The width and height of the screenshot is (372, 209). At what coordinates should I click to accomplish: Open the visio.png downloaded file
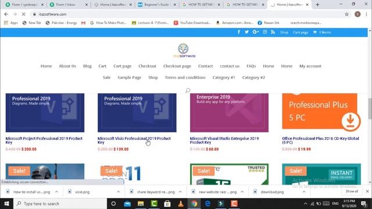click(x=82, y=192)
